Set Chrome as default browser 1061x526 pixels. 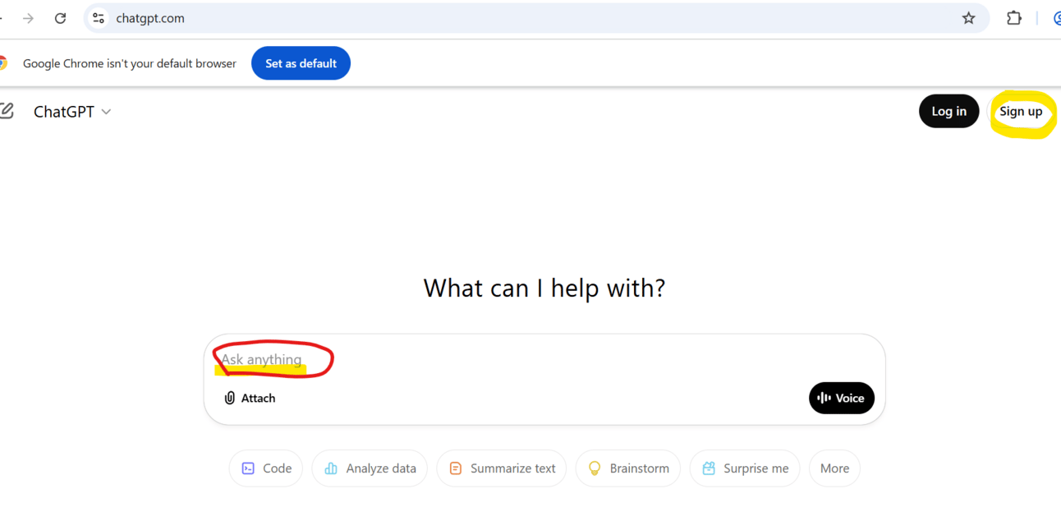(x=301, y=63)
